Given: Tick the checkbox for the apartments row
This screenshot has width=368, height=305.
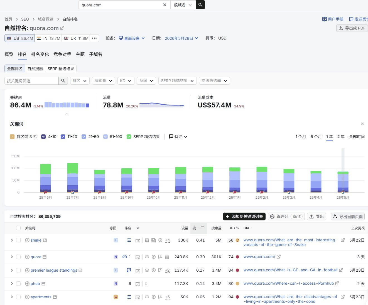Looking at the screenshot, I should [x=18, y=297].
